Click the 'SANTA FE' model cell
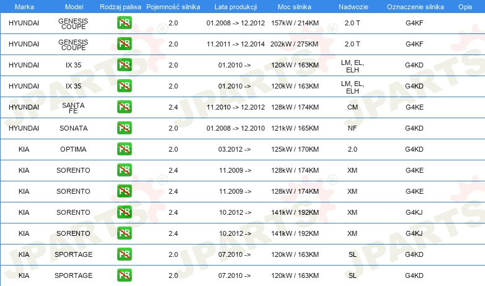The image size is (485, 286). pos(73,108)
